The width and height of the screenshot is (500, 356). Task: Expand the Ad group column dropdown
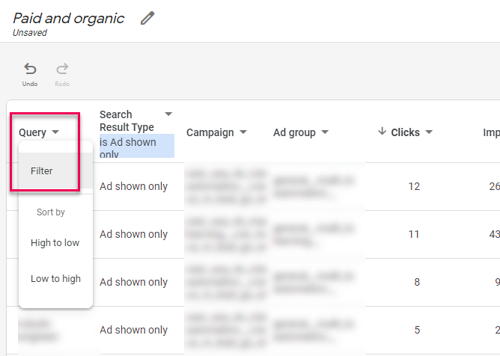(x=325, y=133)
